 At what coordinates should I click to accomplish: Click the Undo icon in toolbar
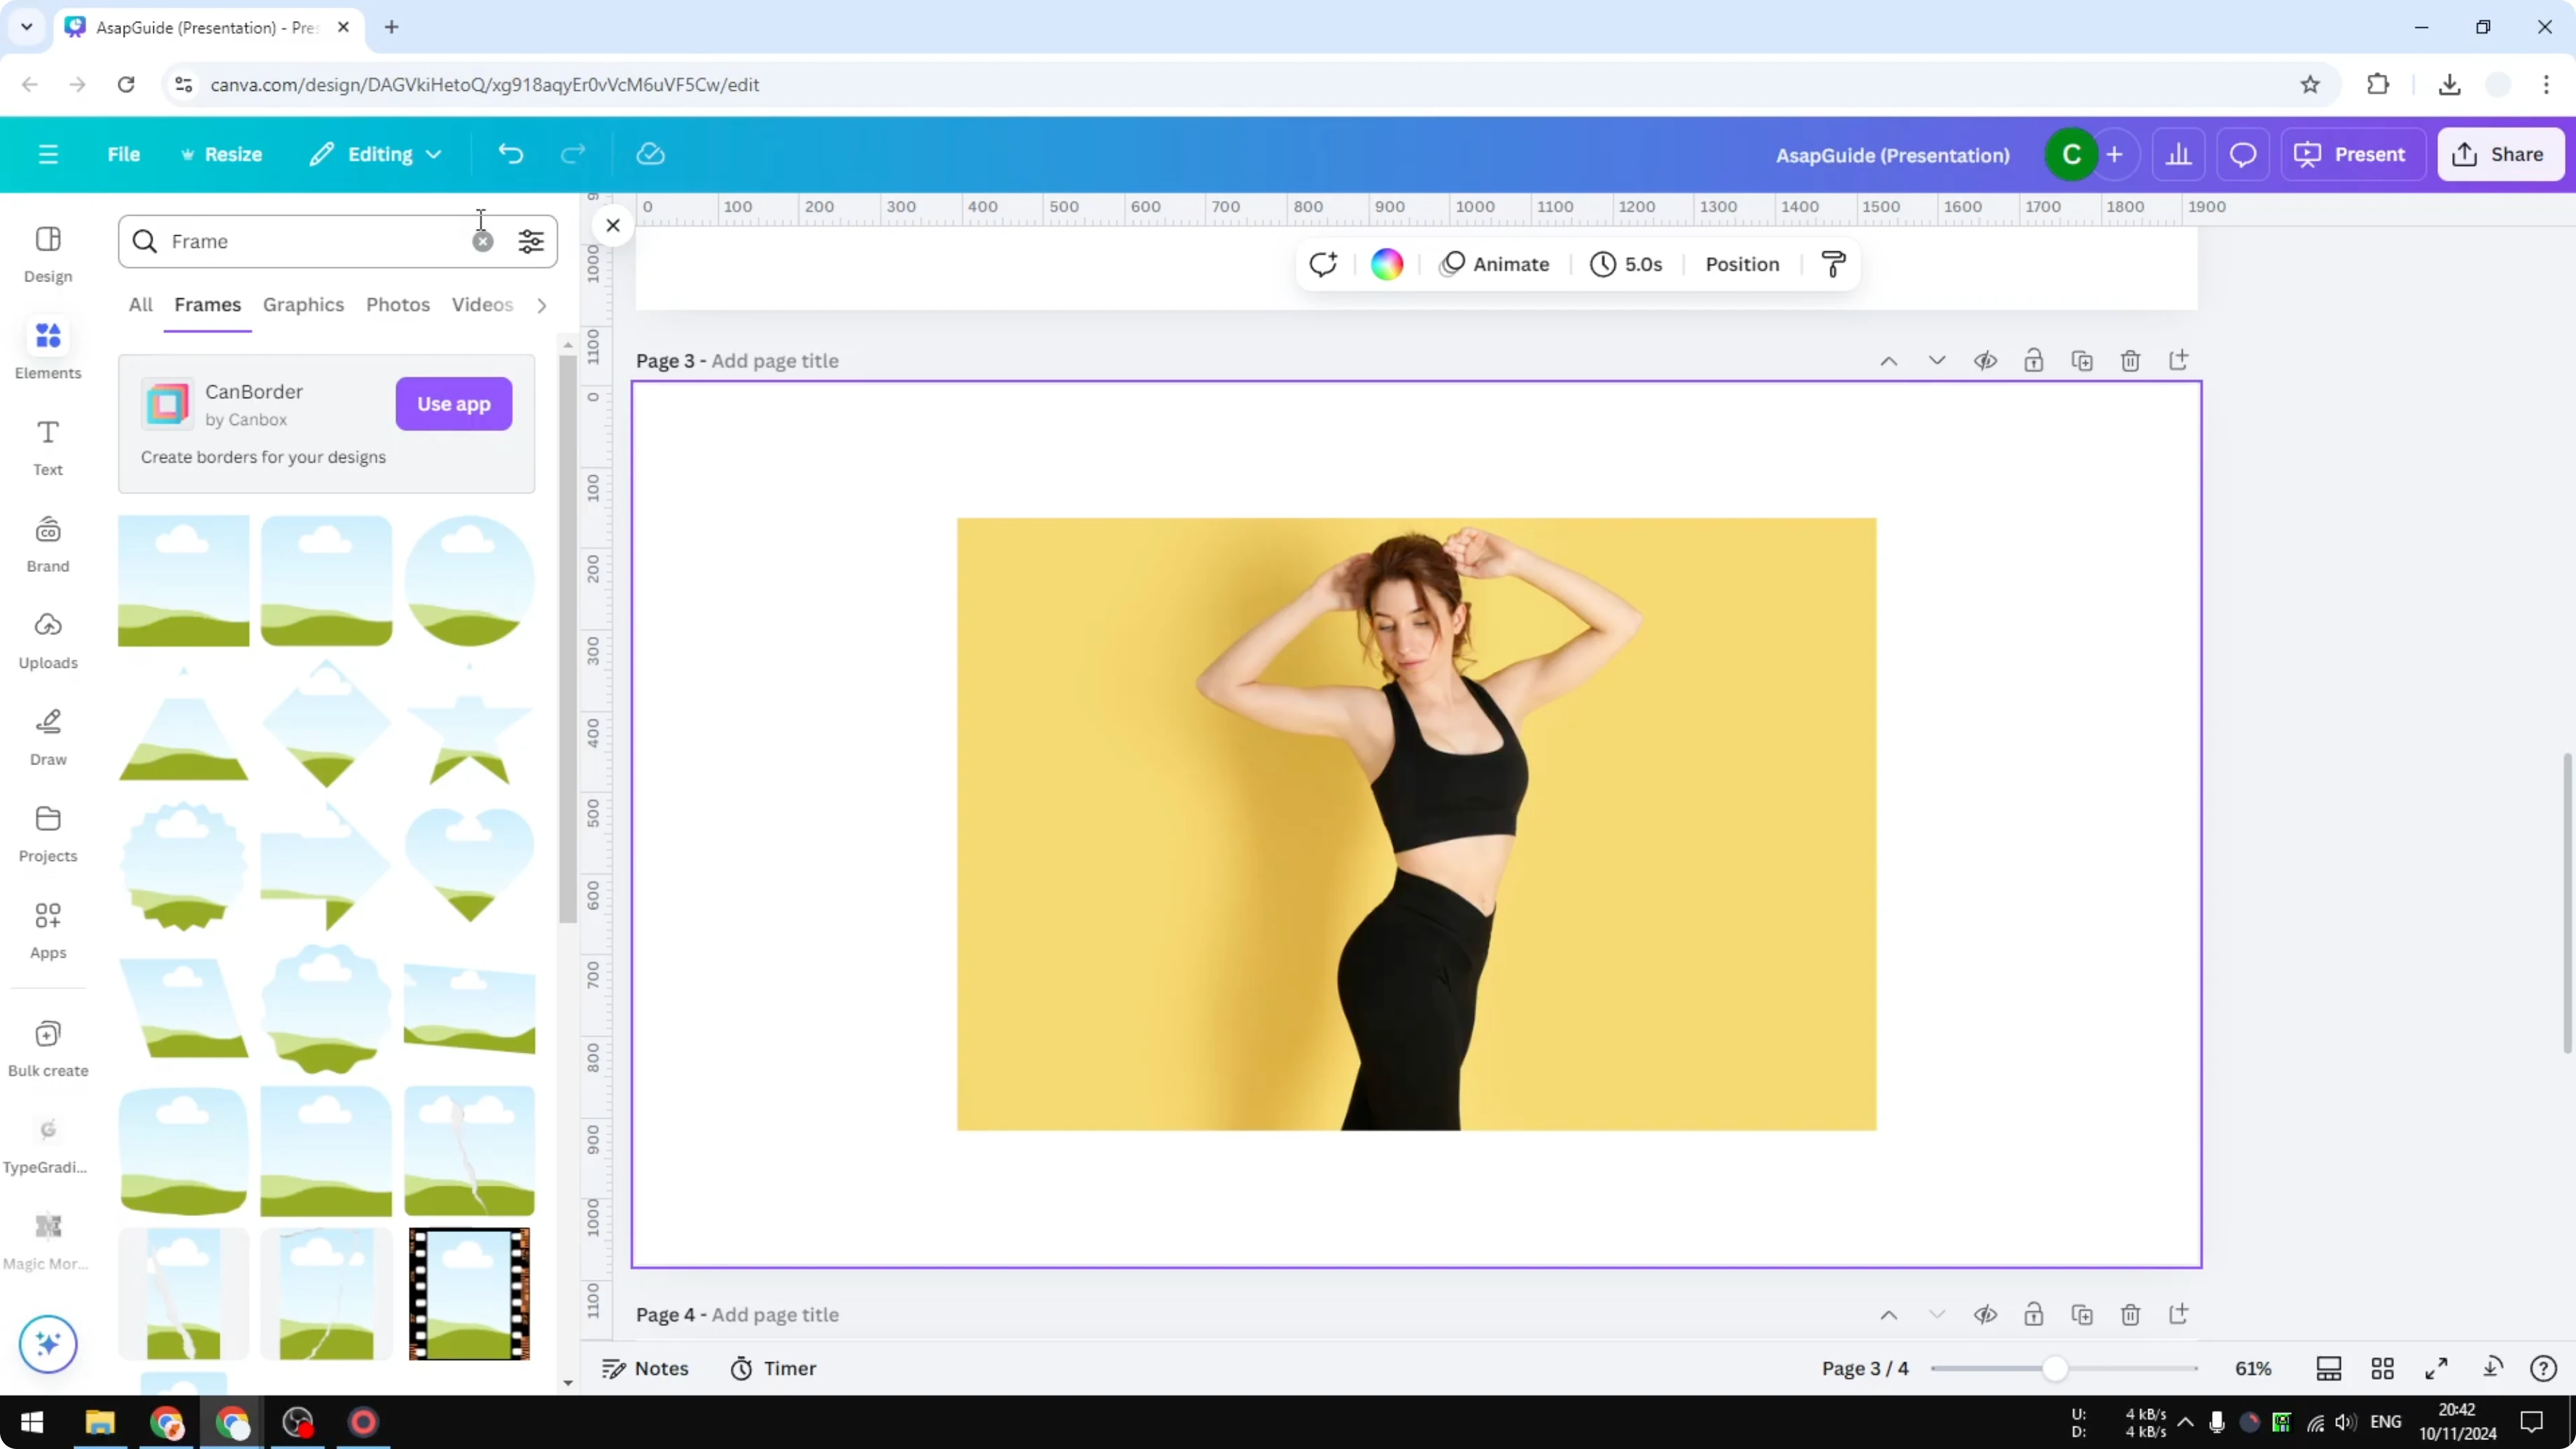pos(510,153)
